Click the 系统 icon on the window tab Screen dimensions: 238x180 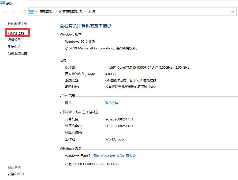coord(3,3)
